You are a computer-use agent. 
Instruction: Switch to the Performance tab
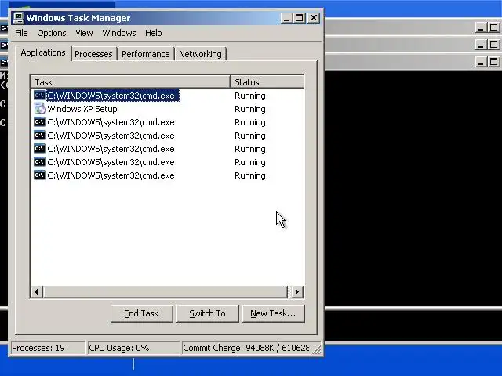[145, 54]
